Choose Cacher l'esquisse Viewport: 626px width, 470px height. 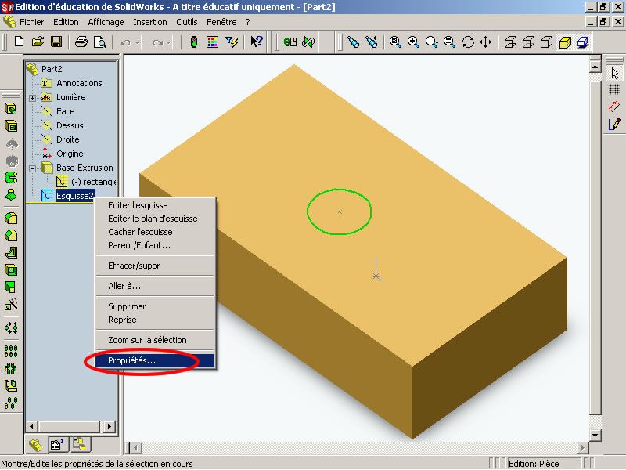[155, 232]
